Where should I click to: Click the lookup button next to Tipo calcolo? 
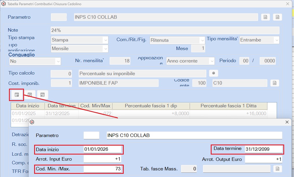[x=213, y=73]
